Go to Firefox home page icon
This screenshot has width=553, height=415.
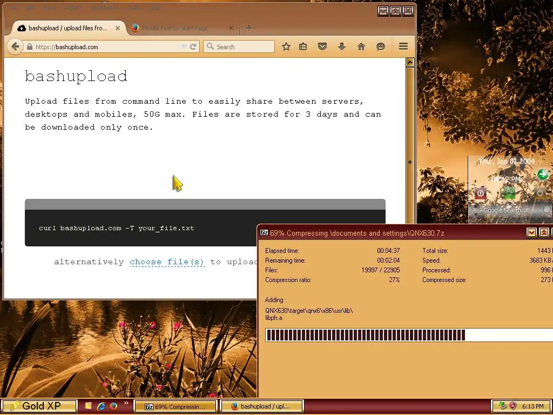tap(361, 46)
